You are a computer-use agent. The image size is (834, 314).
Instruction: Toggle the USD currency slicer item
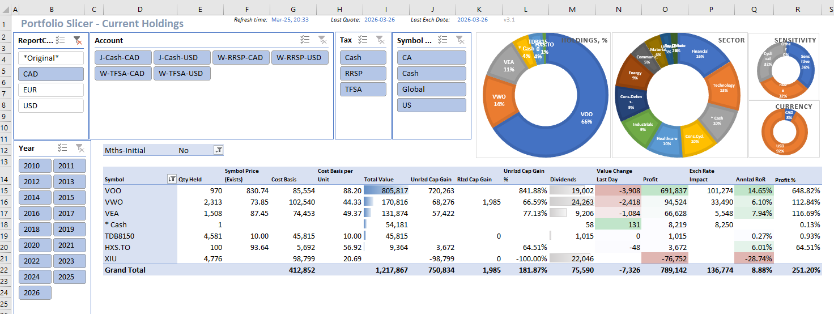coord(51,106)
